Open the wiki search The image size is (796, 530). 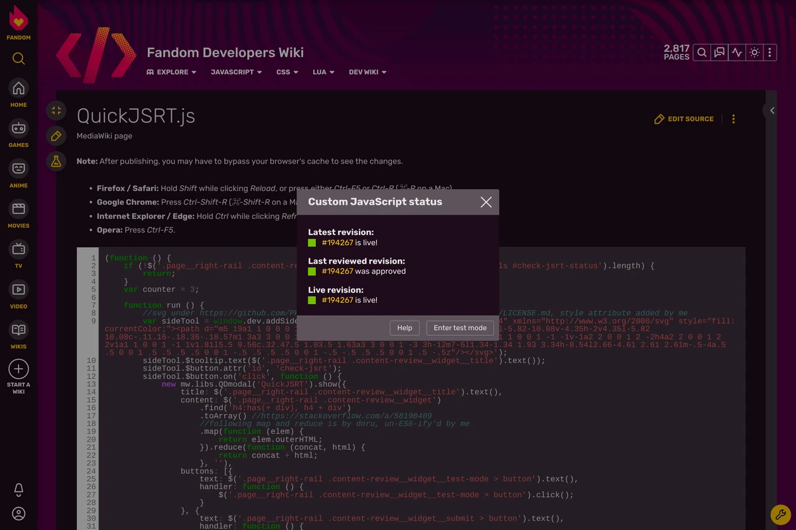[x=702, y=52]
